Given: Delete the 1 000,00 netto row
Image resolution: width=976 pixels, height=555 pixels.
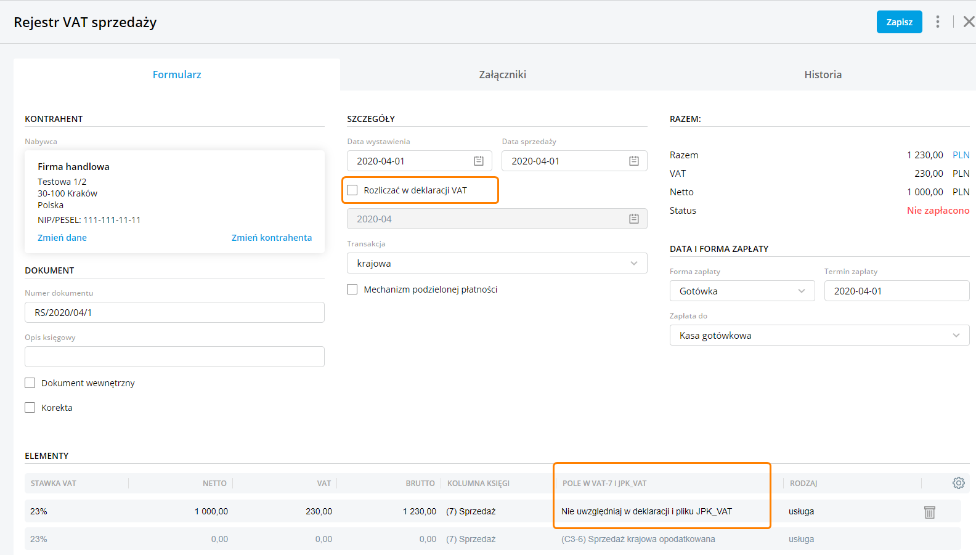Looking at the screenshot, I should point(929,512).
